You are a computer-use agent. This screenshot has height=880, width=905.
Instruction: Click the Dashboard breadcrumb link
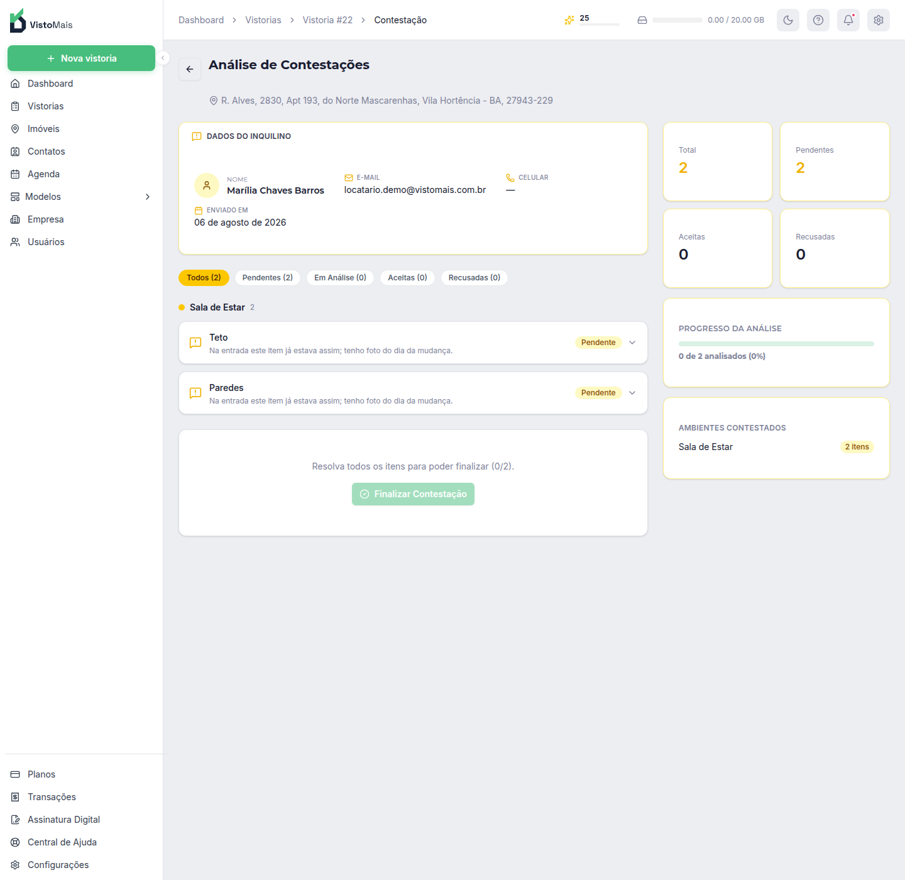click(201, 20)
